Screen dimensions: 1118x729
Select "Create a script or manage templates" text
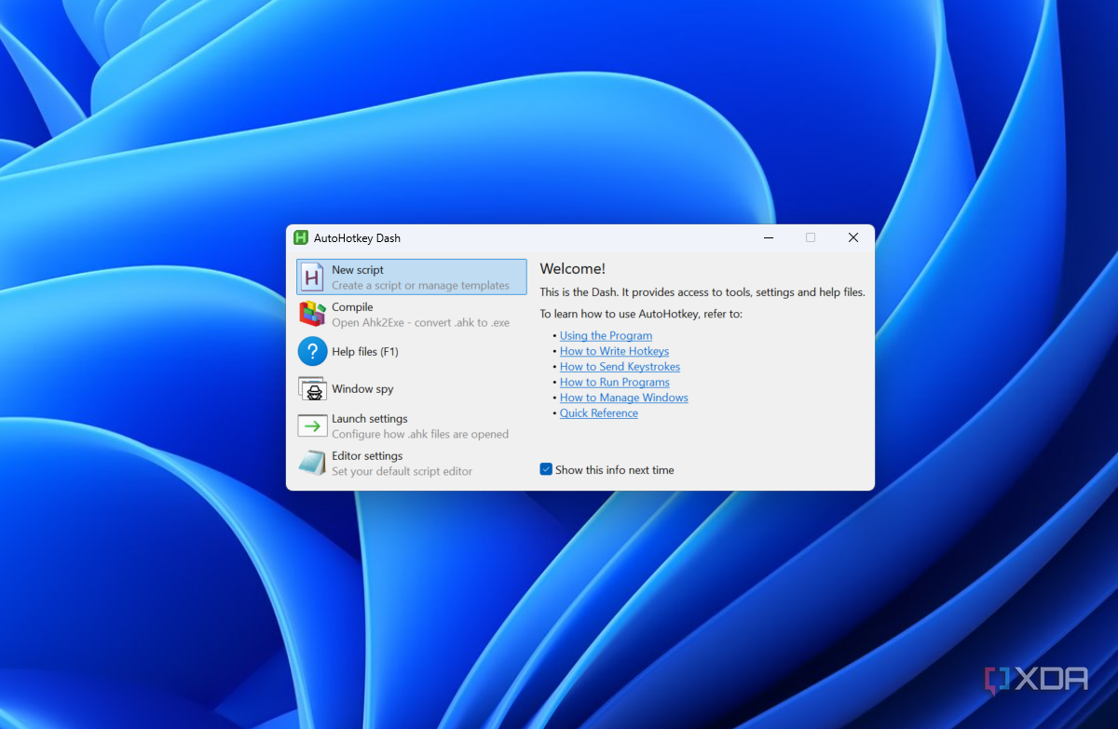click(420, 286)
